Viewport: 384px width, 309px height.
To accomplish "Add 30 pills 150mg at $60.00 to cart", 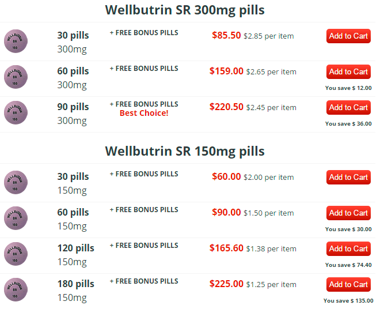I will coord(348,178).
